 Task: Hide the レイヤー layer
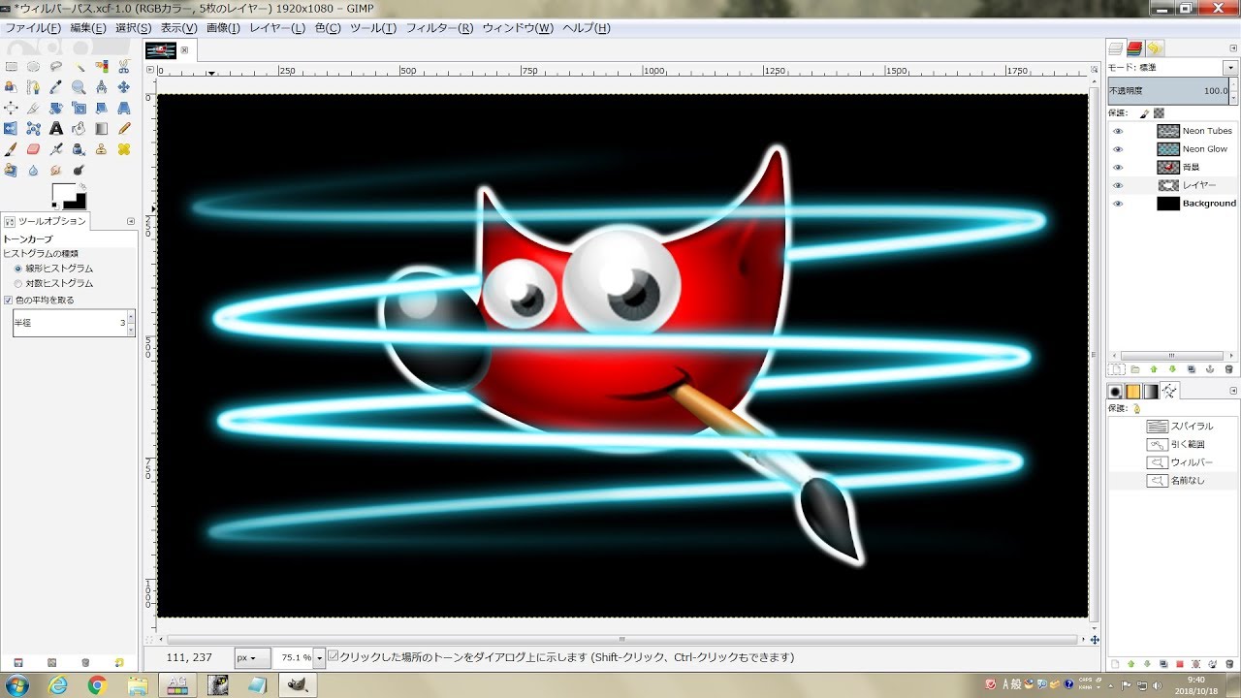[1118, 185]
